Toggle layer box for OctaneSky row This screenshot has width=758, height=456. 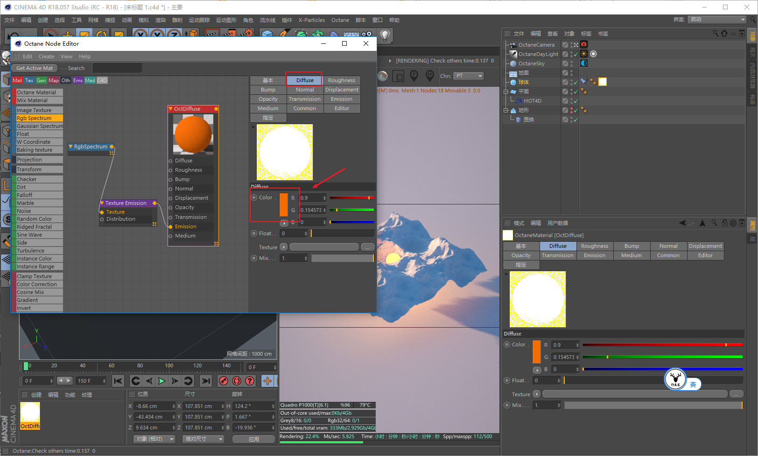click(x=565, y=63)
